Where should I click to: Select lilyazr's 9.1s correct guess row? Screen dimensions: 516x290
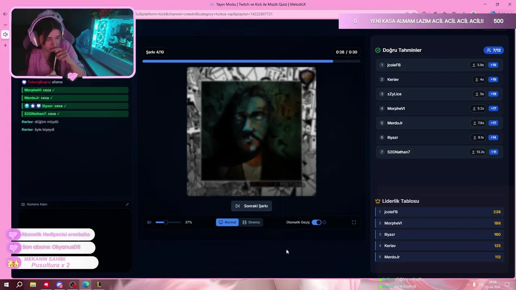pos(439,137)
